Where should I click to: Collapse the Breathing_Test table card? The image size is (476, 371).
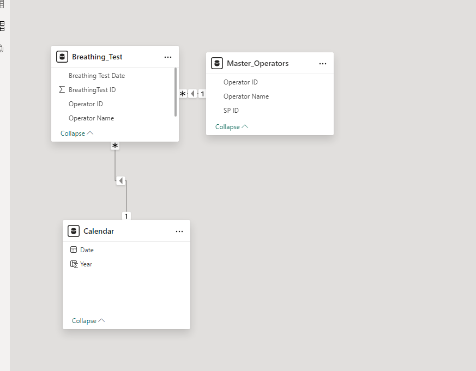(77, 133)
